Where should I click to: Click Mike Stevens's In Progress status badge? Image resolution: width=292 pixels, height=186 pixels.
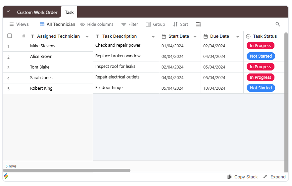tap(260, 46)
